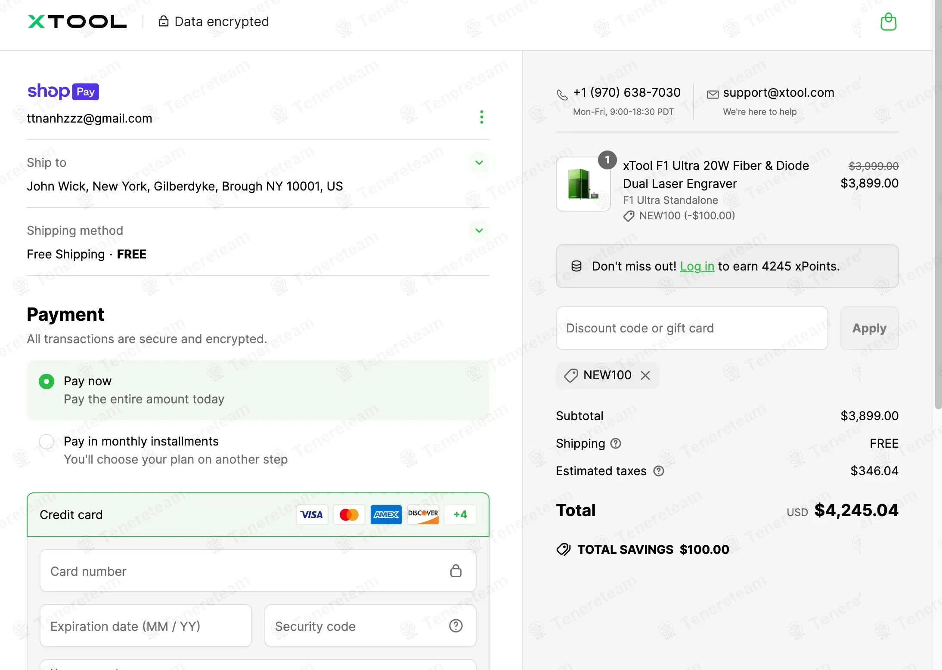The image size is (942, 670).
Task: Open the green shopping bag cart icon
Action: point(888,22)
